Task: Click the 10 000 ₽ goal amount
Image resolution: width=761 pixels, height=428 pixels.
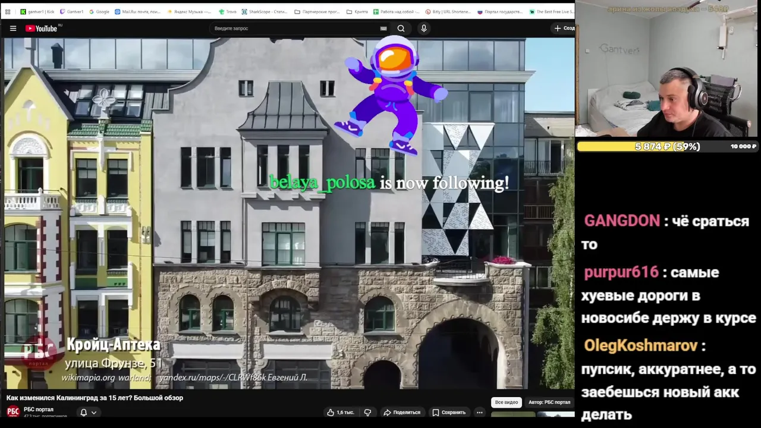Action: point(743,146)
